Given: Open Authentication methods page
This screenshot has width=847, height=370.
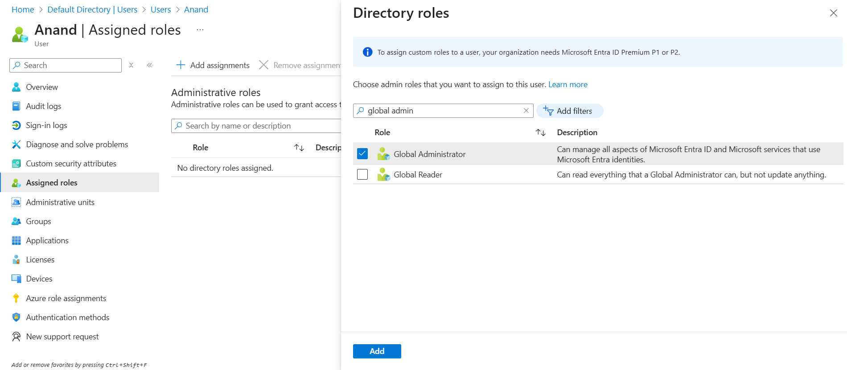Looking at the screenshot, I should coord(68,318).
